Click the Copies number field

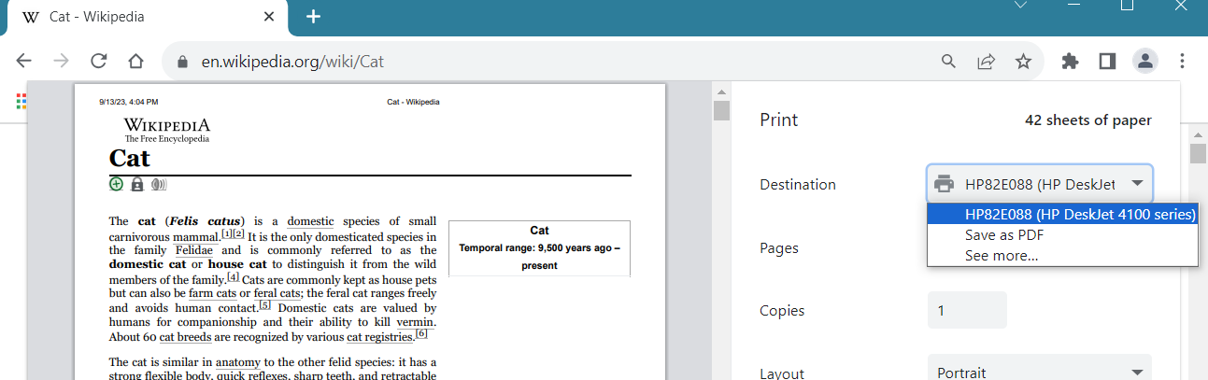[967, 310]
